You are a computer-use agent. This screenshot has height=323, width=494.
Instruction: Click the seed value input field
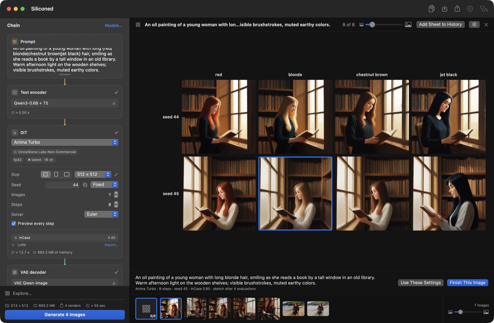pyautogui.click(x=63, y=185)
